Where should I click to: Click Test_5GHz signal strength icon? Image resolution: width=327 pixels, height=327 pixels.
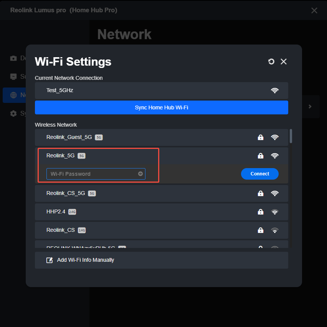point(275,90)
